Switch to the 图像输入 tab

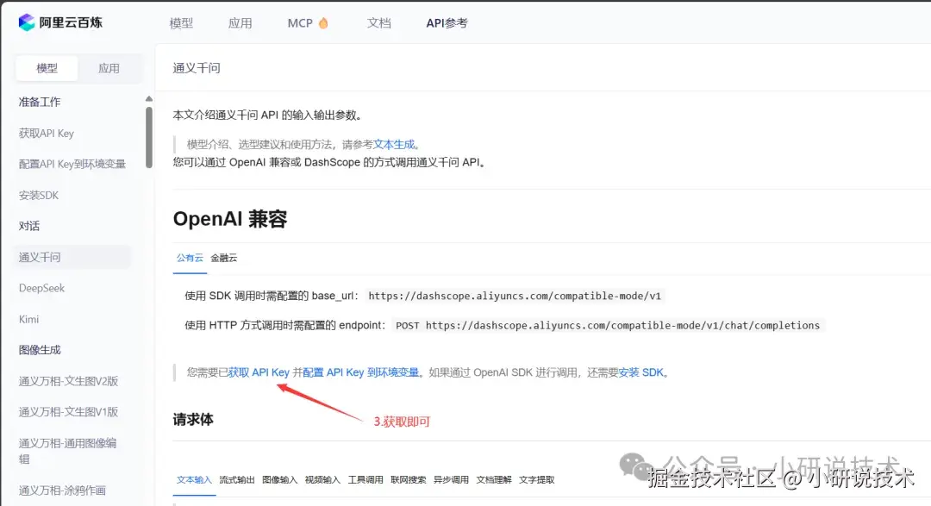pos(279,480)
